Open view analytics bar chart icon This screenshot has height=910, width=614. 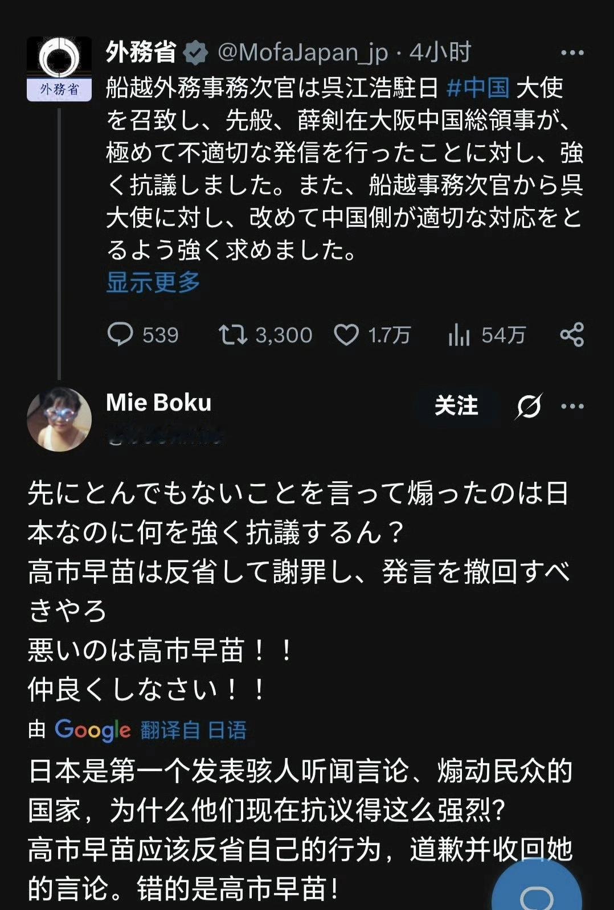(459, 335)
